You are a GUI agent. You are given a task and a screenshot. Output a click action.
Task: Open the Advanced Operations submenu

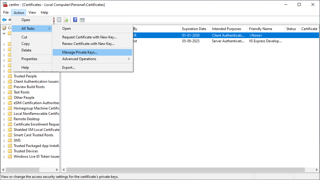pos(79,59)
